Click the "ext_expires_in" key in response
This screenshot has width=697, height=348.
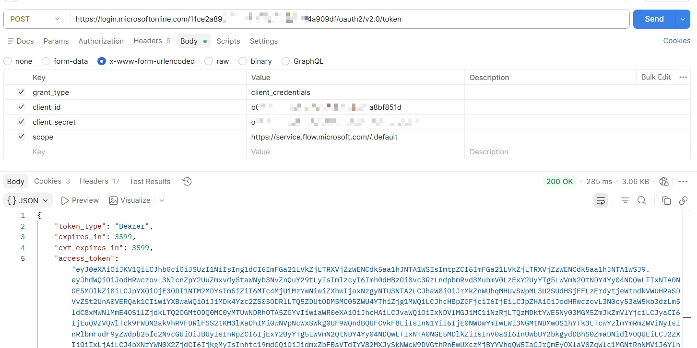pos(90,248)
